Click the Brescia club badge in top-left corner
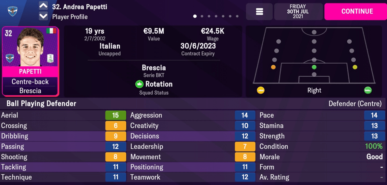Viewport: 387px width, 185px height. coord(12,11)
